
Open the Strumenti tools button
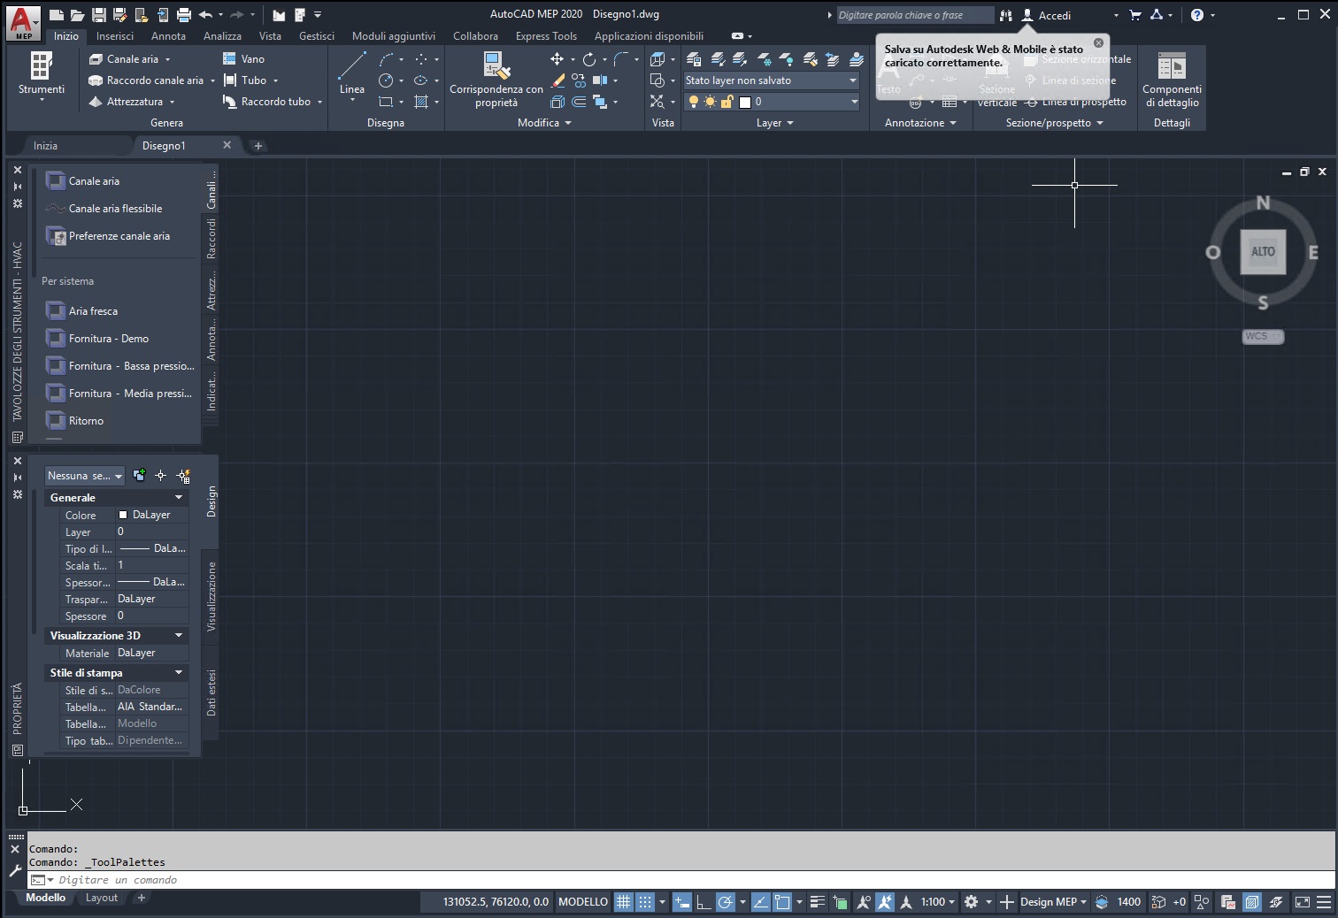(41, 75)
